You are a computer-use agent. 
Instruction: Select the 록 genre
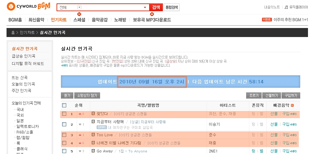18,143
